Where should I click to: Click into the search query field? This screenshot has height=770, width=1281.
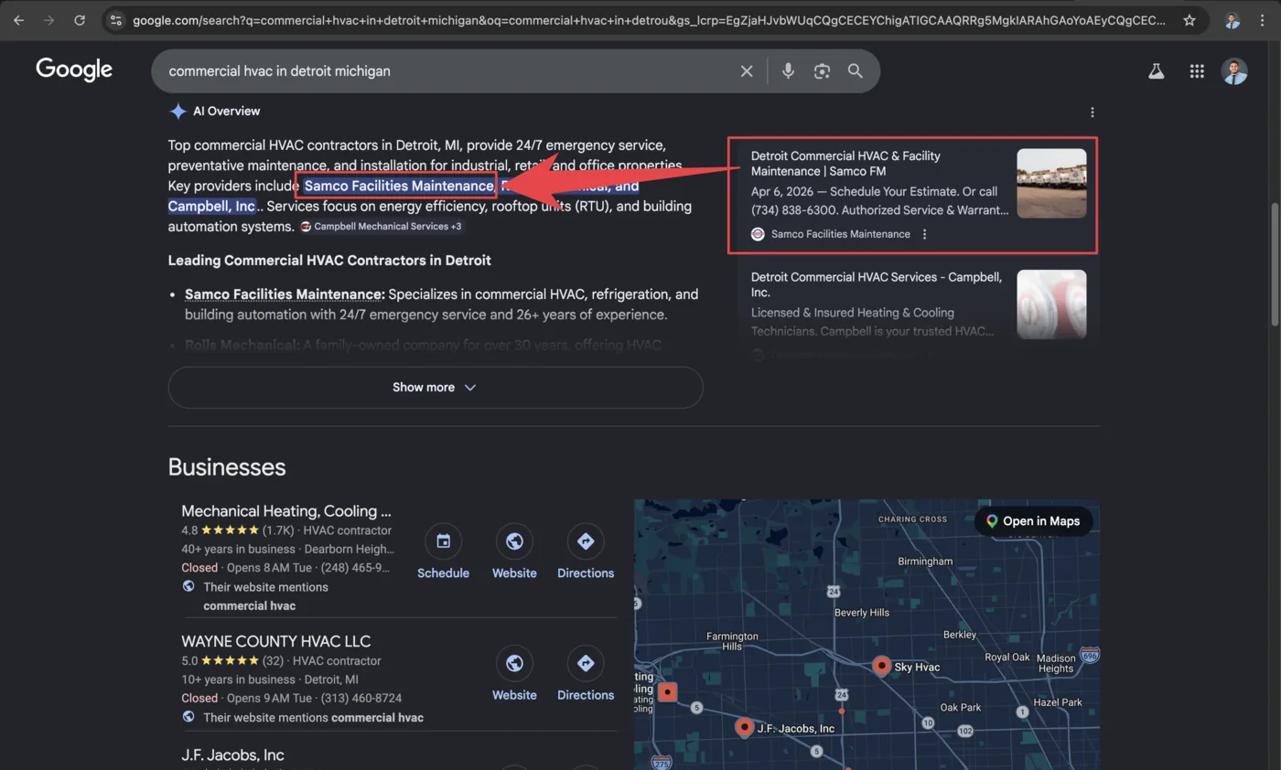[x=448, y=71]
